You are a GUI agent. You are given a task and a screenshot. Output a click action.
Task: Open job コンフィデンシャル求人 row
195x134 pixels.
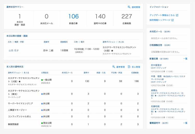point(19,117)
